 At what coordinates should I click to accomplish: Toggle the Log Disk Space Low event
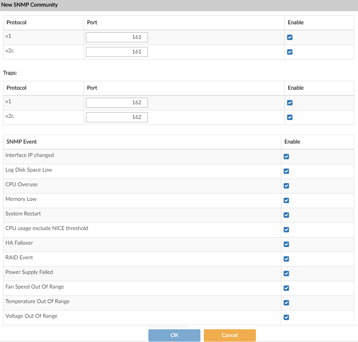pyautogui.click(x=286, y=171)
